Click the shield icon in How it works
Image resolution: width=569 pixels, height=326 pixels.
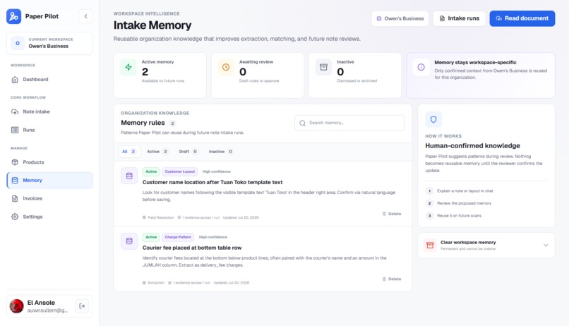(433, 119)
